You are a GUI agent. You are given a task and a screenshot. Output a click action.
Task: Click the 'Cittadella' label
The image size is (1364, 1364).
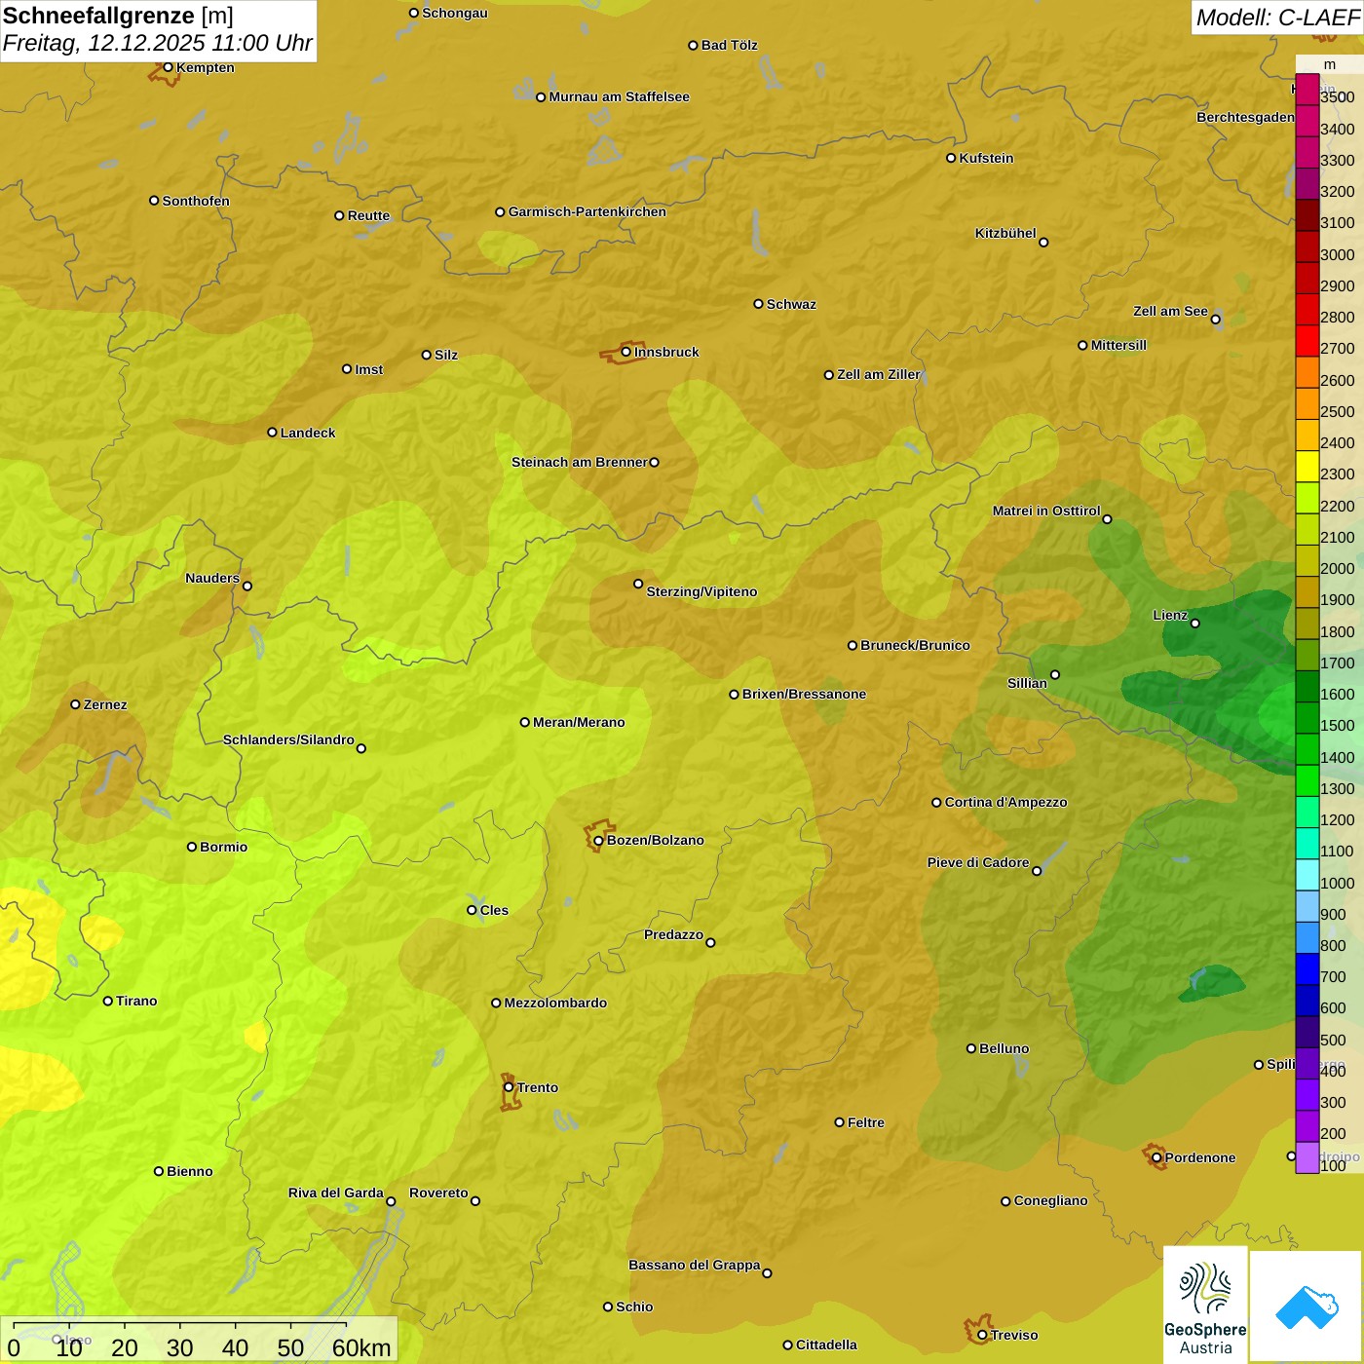[x=826, y=1345]
